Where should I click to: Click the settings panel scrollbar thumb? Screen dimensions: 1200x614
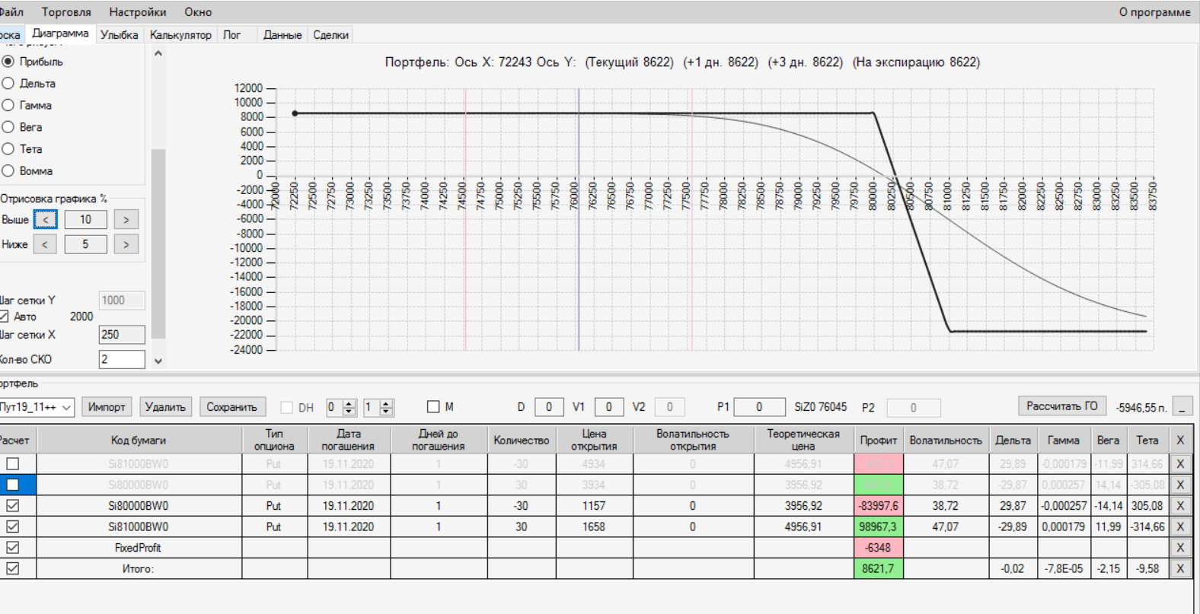point(158,243)
